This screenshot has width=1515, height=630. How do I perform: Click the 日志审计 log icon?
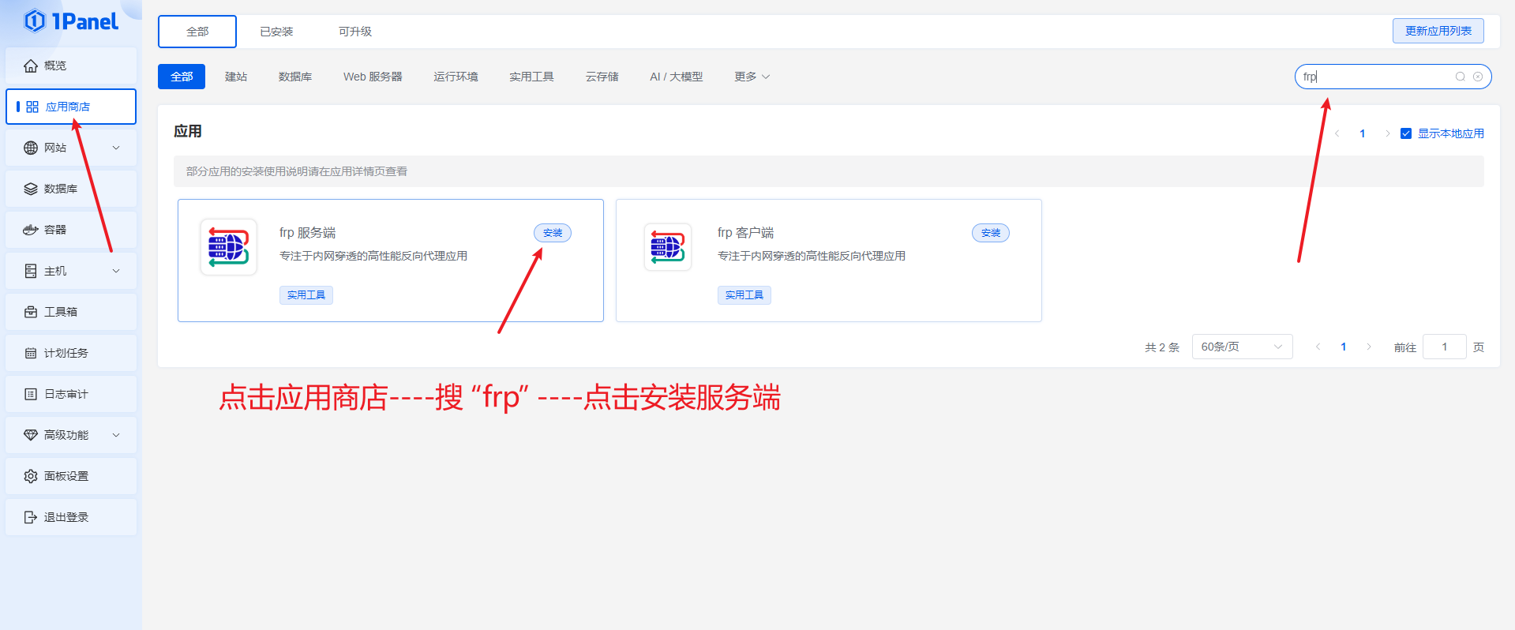tap(31, 394)
